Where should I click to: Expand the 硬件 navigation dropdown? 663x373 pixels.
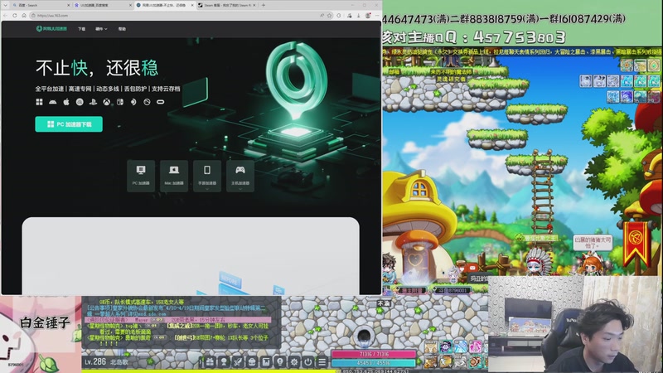[101, 29]
